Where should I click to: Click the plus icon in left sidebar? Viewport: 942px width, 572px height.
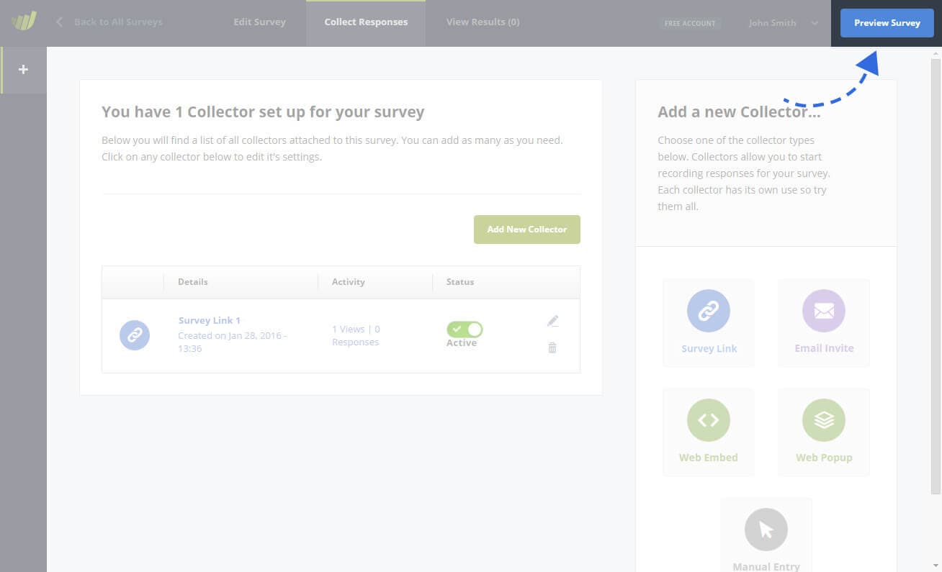(23, 70)
